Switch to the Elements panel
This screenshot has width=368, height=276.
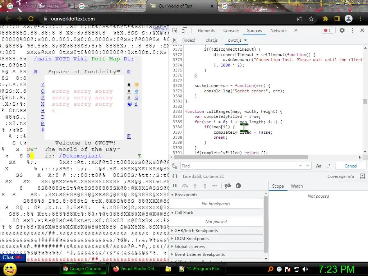click(x=206, y=31)
